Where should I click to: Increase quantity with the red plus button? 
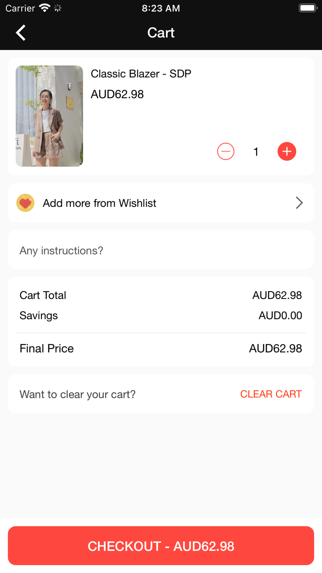(x=287, y=152)
